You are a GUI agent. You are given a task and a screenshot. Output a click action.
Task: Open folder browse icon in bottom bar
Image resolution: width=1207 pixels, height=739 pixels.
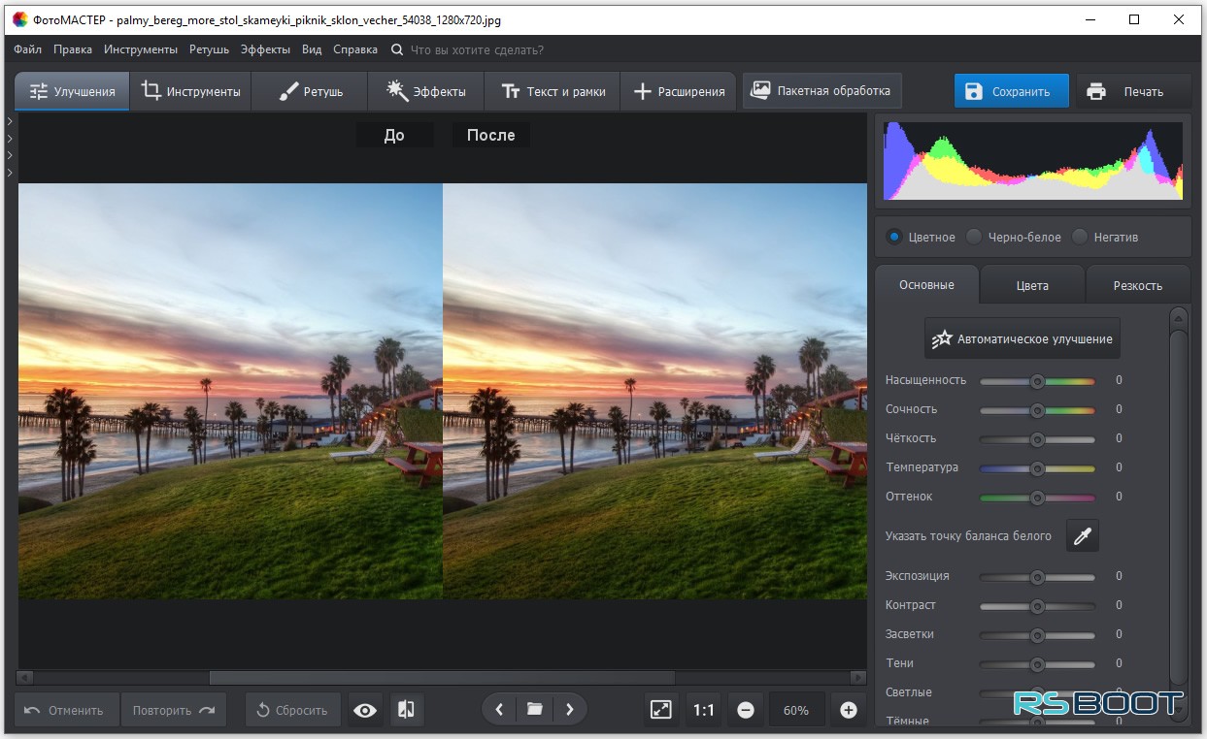[x=534, y=710]
